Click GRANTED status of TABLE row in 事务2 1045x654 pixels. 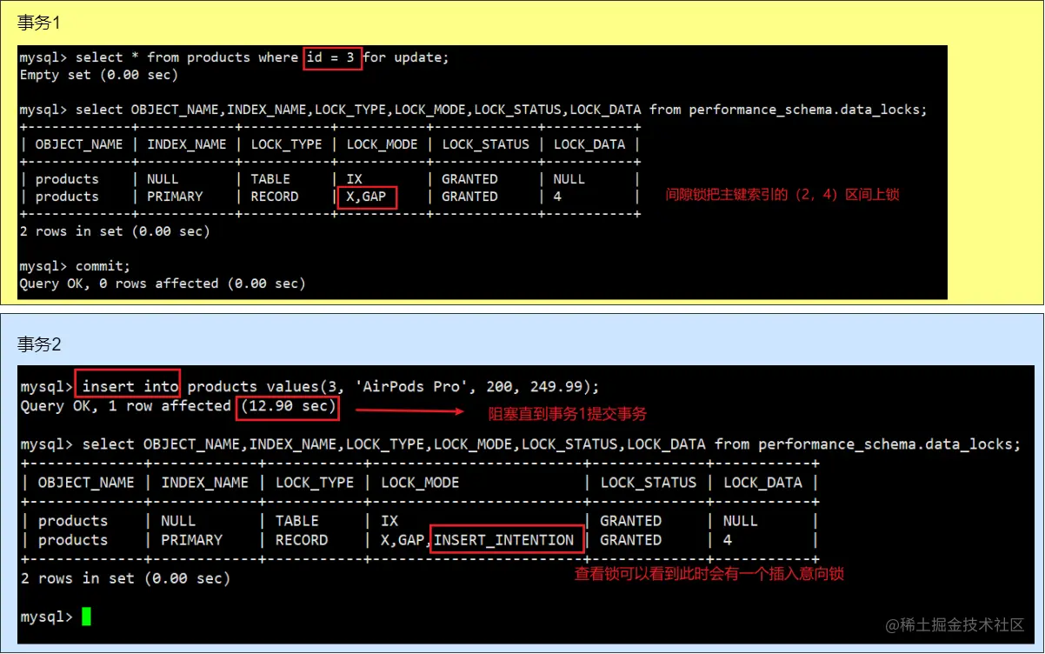[631, 521]
